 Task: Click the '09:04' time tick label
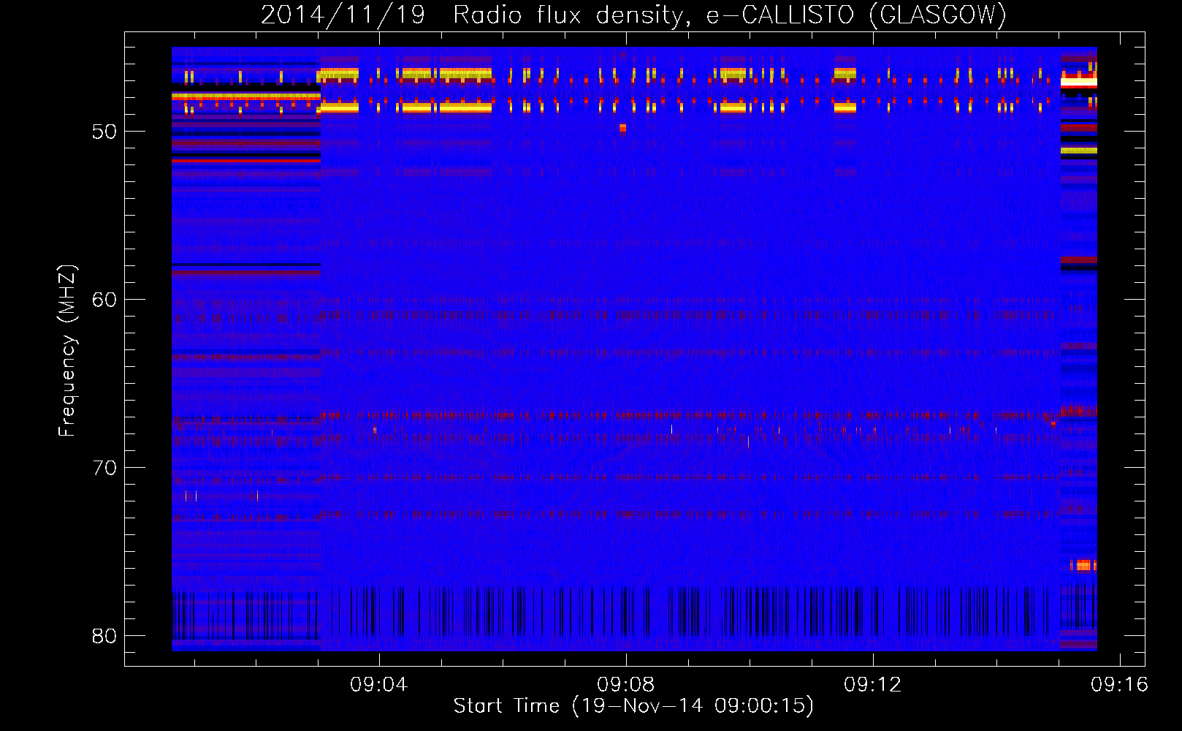378,685
